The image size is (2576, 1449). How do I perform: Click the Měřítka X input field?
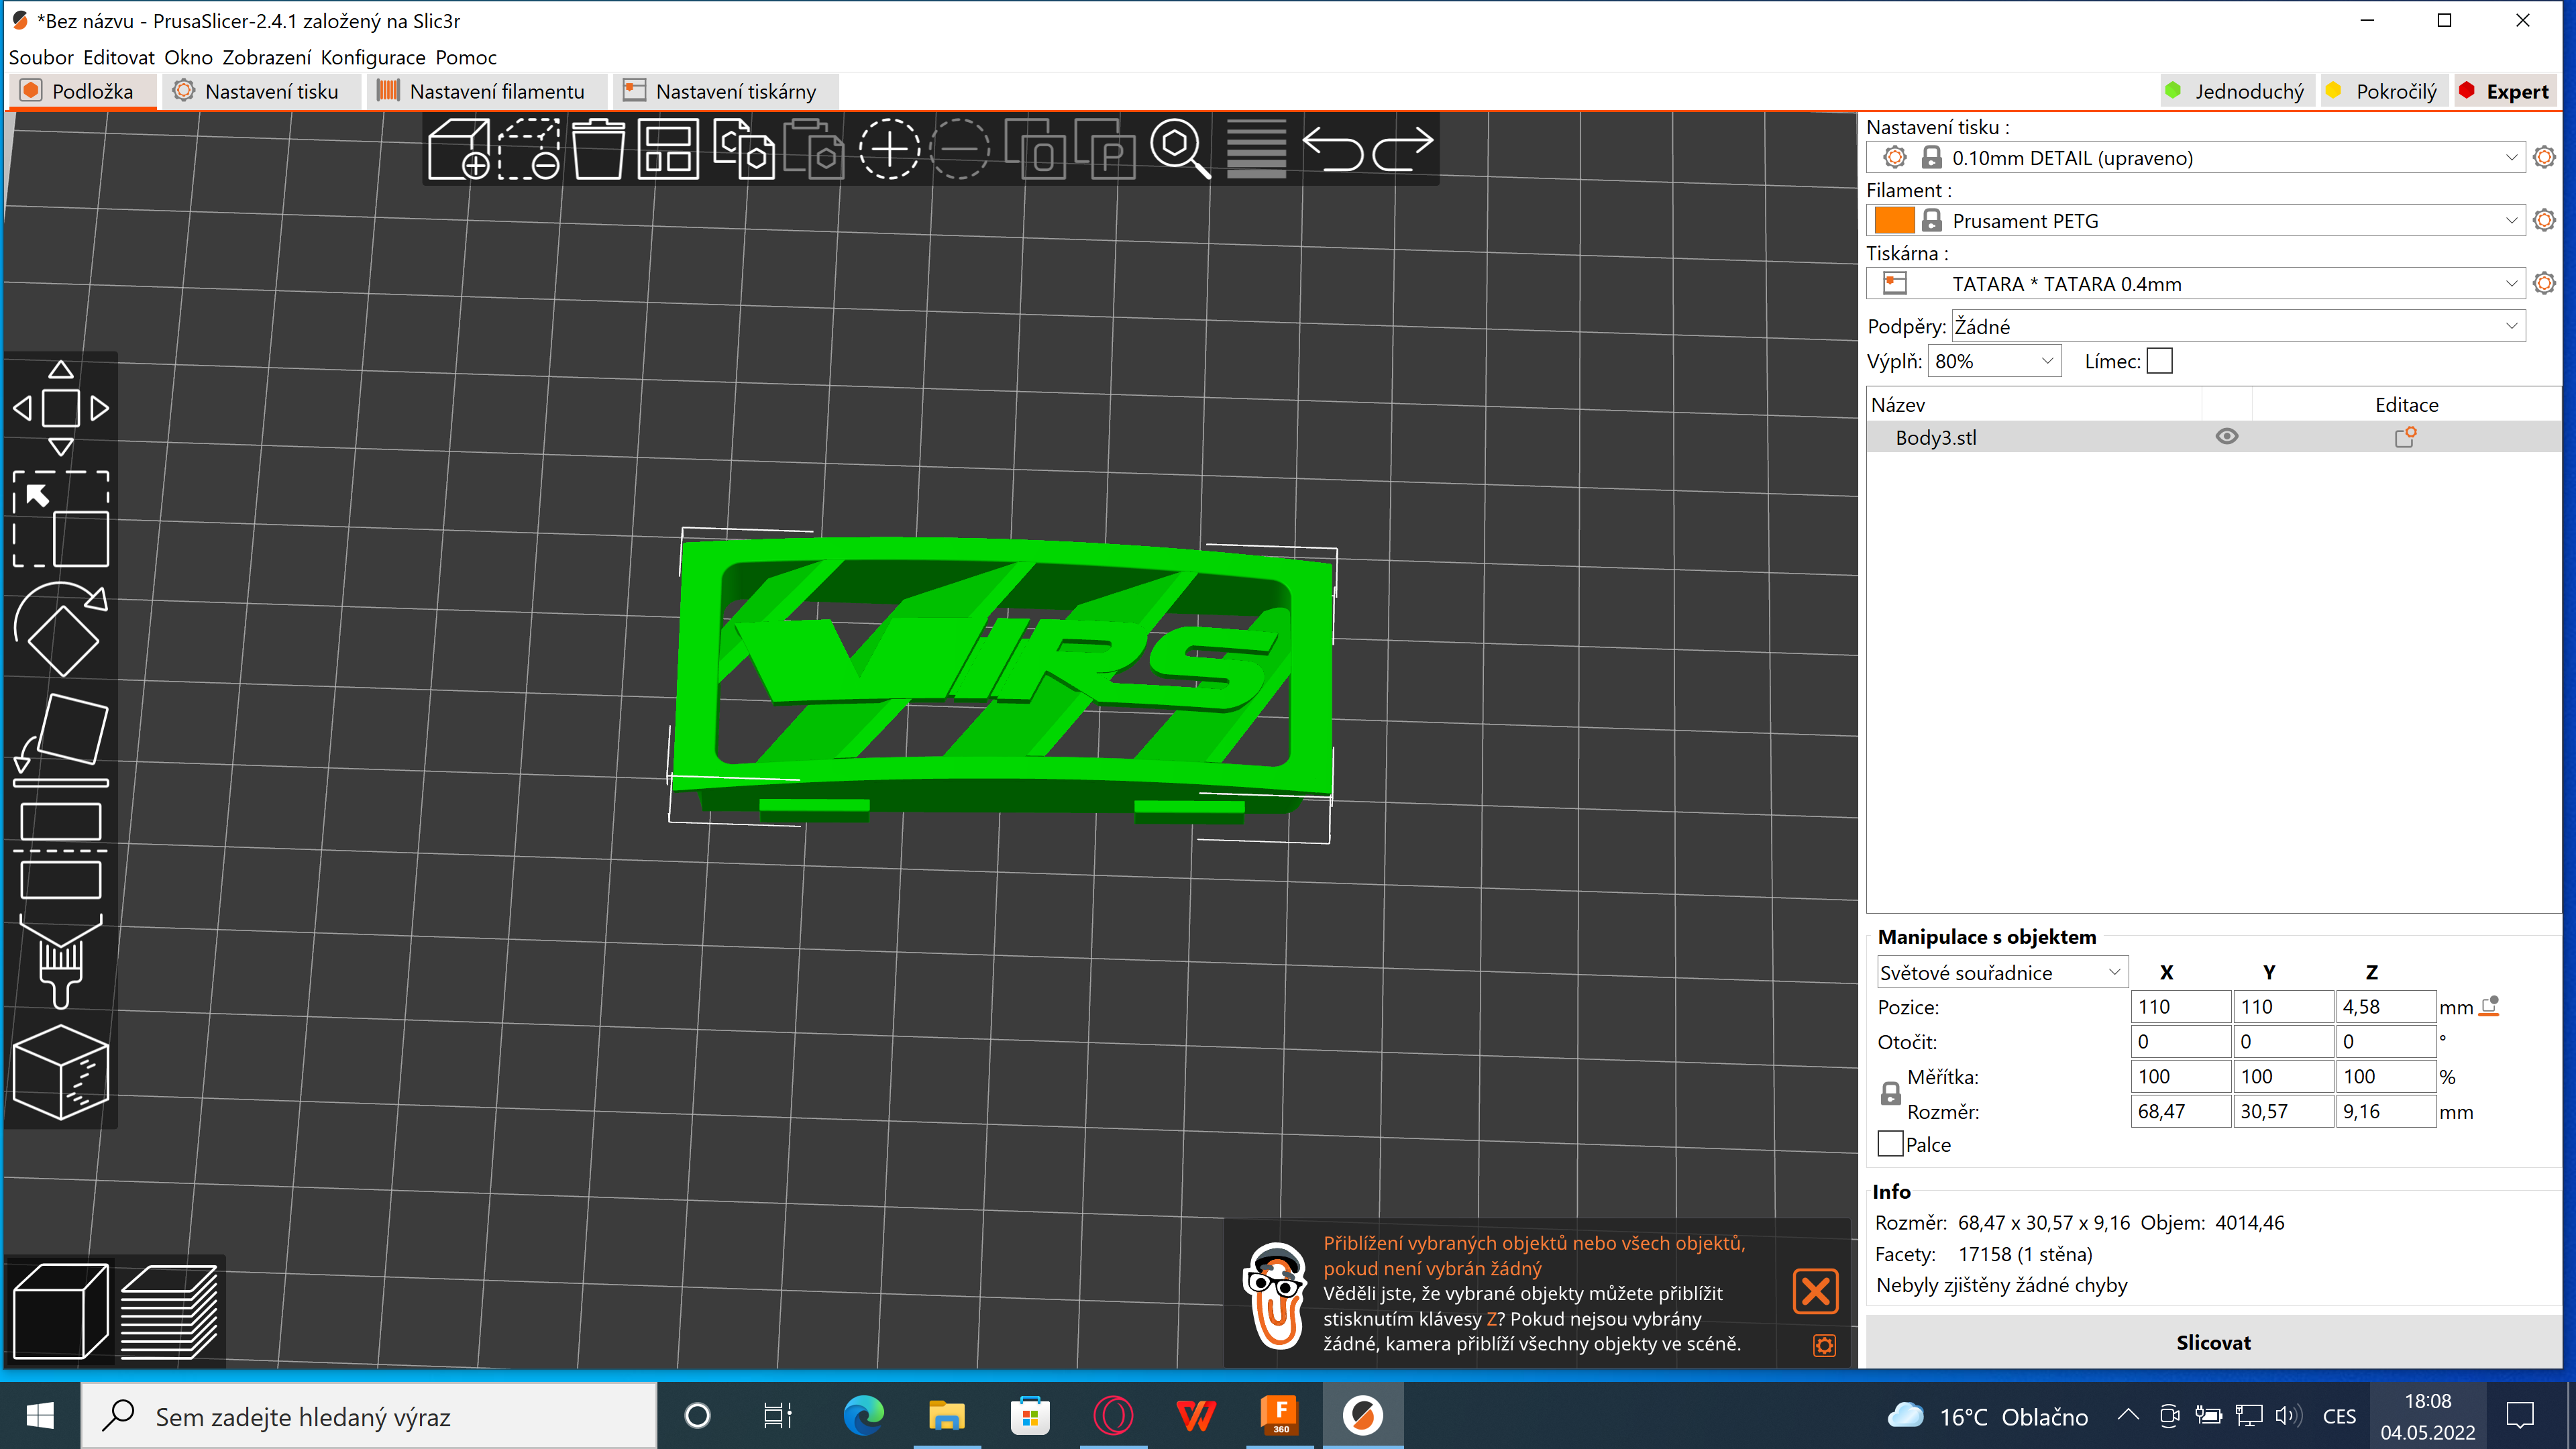tap(2181, 1076)
